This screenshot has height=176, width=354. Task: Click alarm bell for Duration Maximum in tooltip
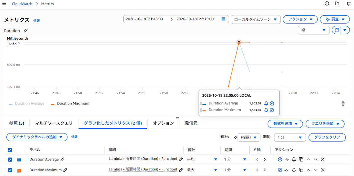point(266,110)
